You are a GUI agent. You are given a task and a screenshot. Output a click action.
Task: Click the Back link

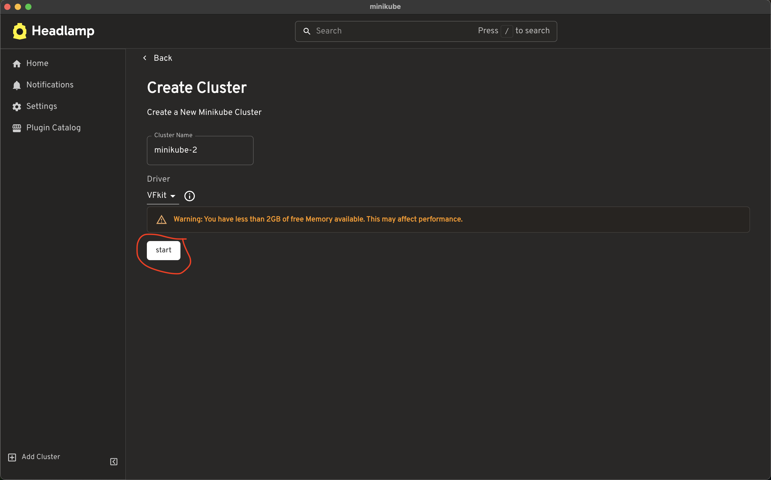(x=163, y=58)
